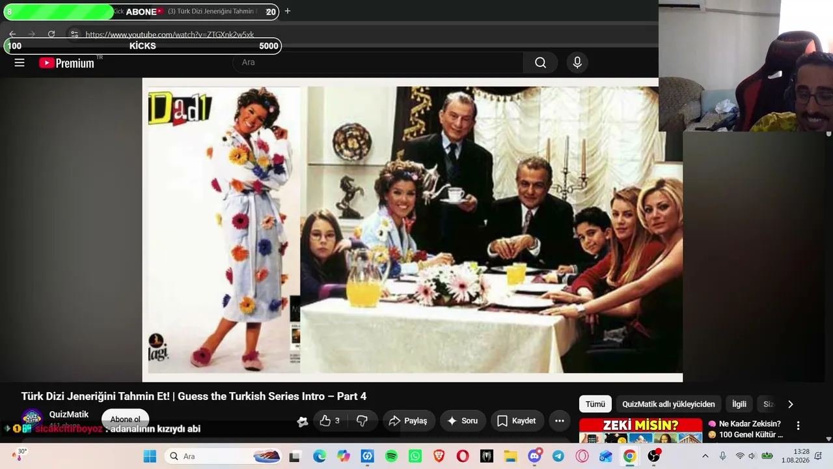Open Task View from the taskbar
833x469 pixels.
point(295,456)
